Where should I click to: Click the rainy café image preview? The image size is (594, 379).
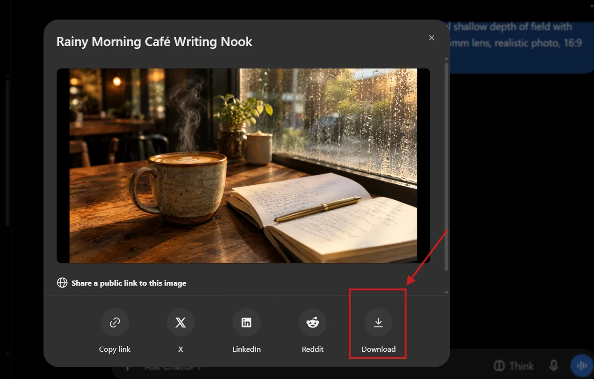[x=243, y=166]
